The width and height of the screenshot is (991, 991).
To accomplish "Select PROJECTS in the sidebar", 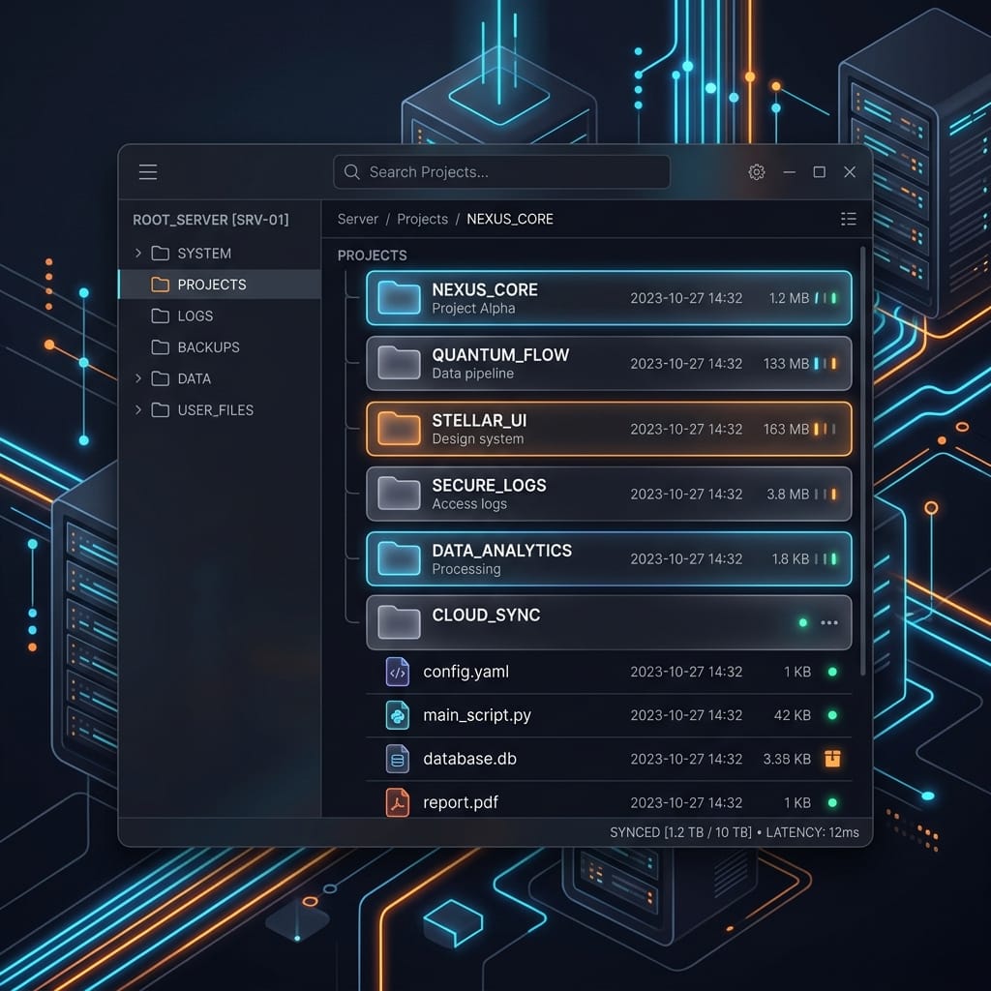I will [220, 285].
